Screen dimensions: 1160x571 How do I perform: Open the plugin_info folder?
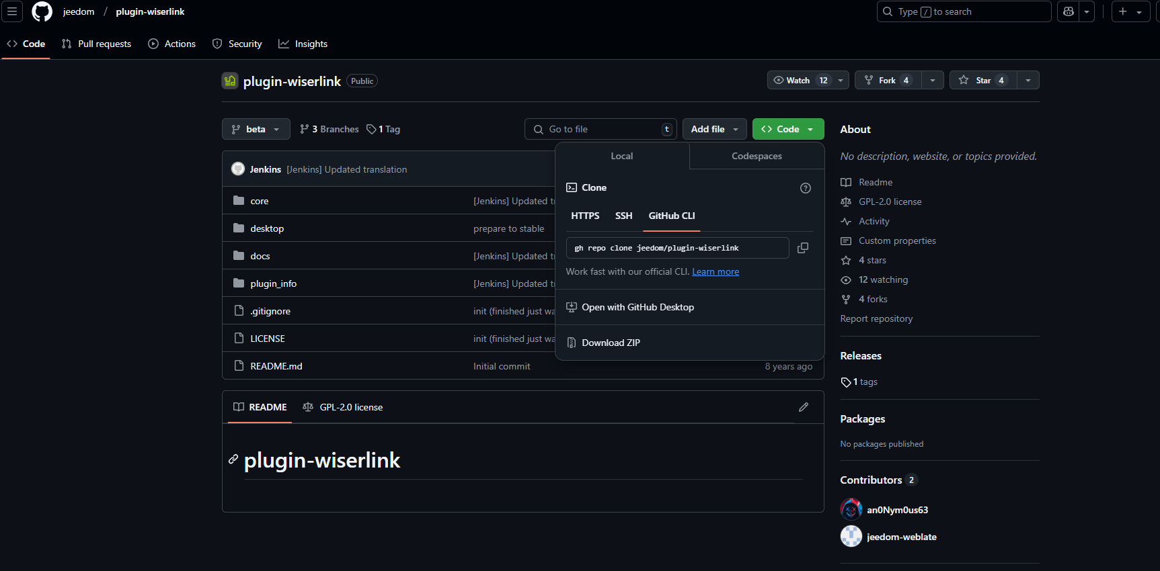coord(274,283)
